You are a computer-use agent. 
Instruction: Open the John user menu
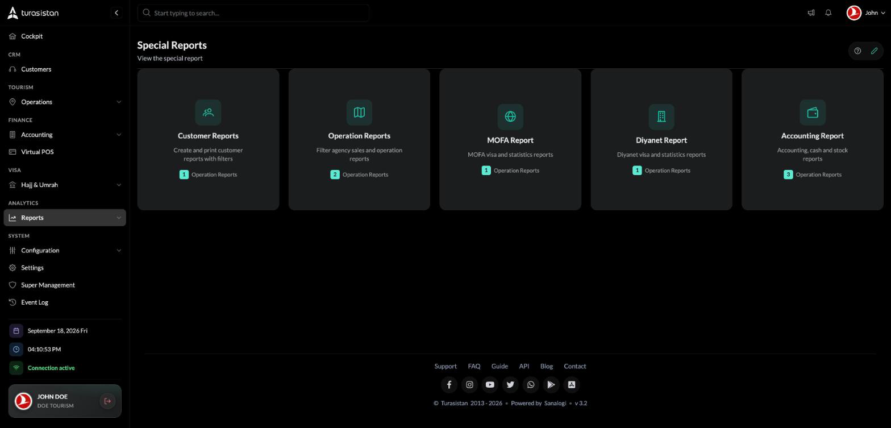pos(865,13)
